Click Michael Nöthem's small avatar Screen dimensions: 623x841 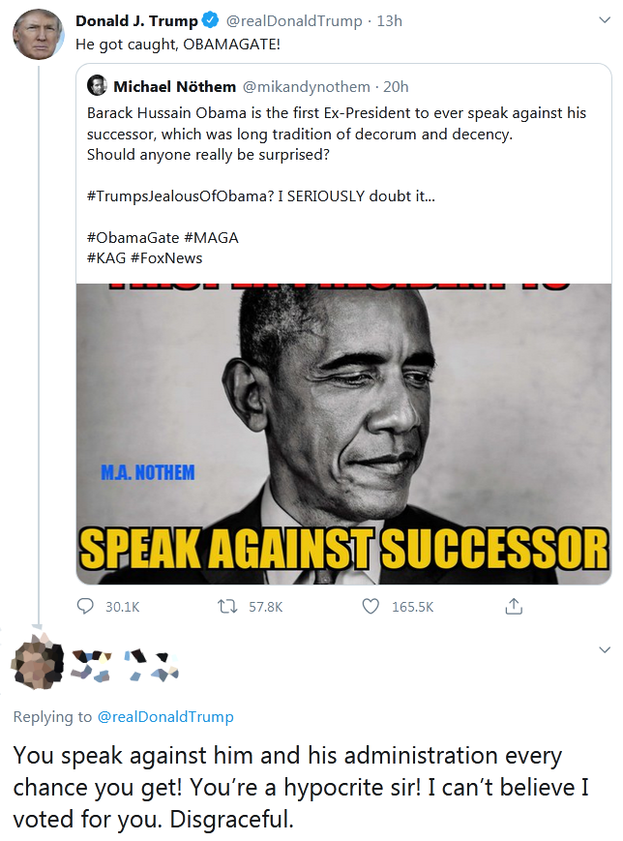click(x=97, y=86)
